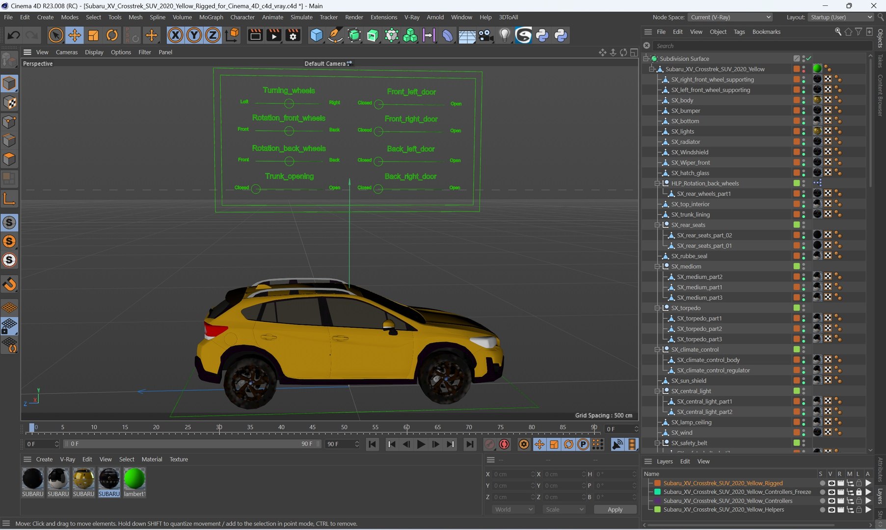Select the Polygons mode icon in left sidebar
Screen dimensions: 886x530
pyautogui.click(x=9, y=159)
